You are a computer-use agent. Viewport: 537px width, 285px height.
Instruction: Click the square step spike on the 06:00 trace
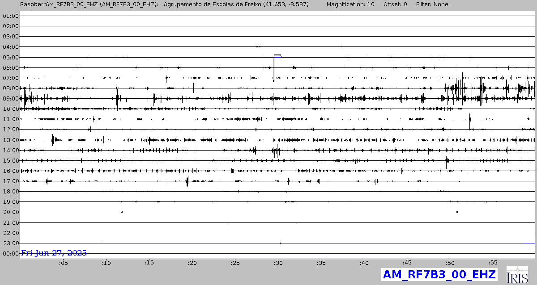point(277,67)
